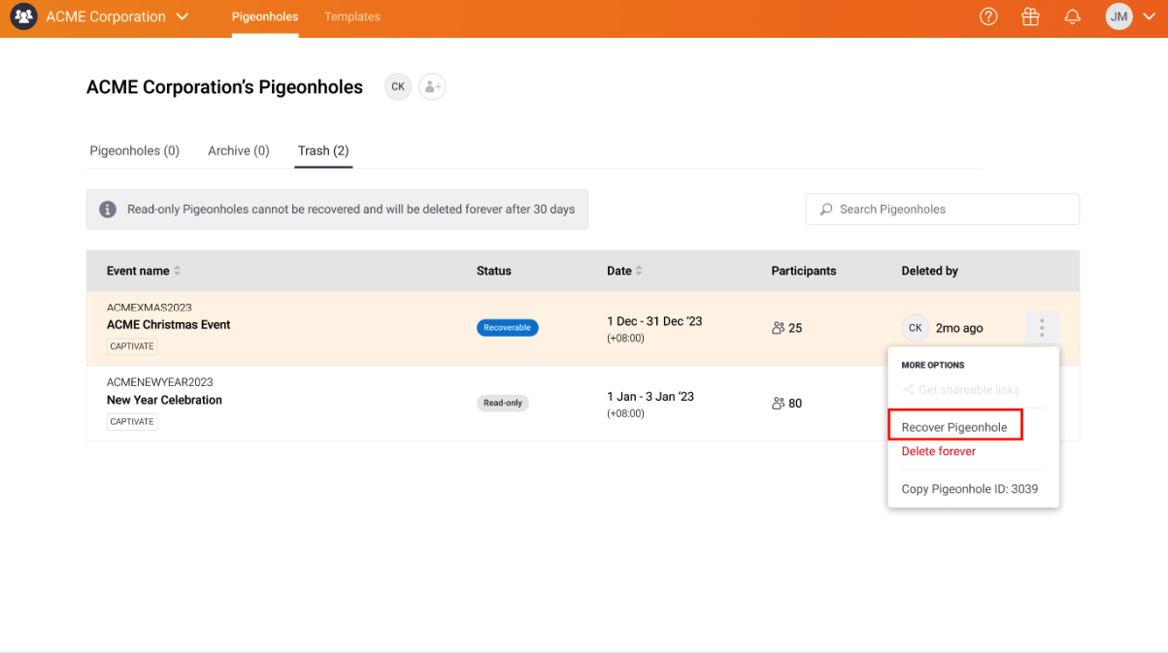This screenshot has width=1168, height=653.
Task: Open notifications bell icon
Action: pos(1072,16)
